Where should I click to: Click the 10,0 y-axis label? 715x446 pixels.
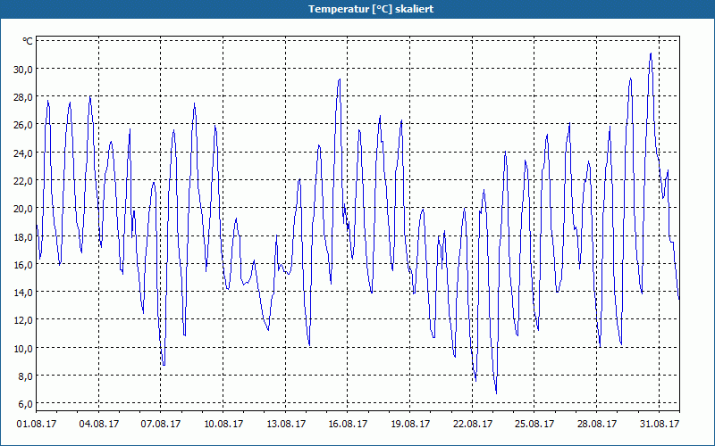tap(23, 348)
